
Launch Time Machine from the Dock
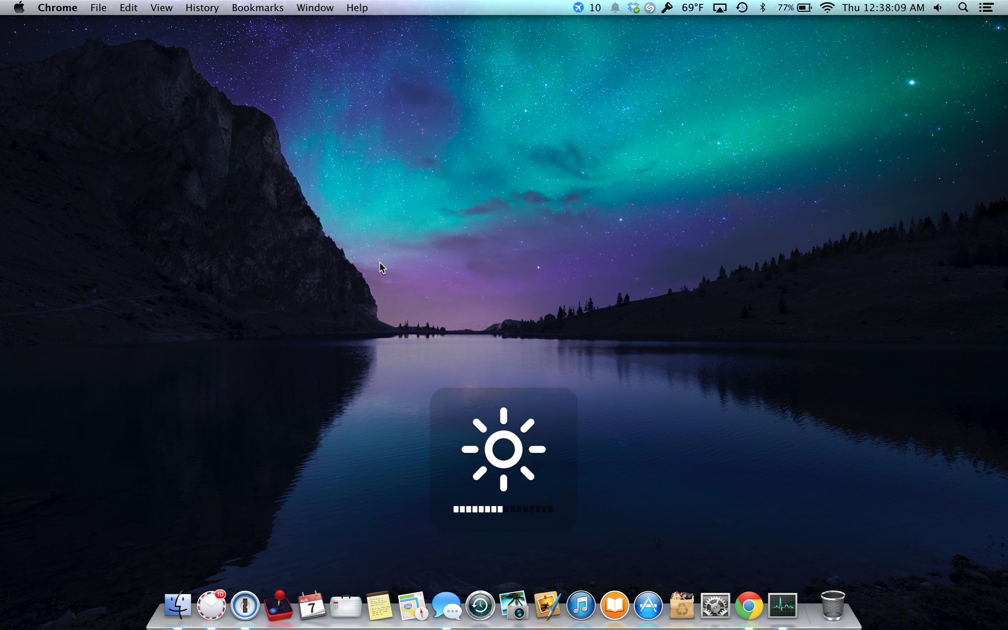tap(480, 605)
